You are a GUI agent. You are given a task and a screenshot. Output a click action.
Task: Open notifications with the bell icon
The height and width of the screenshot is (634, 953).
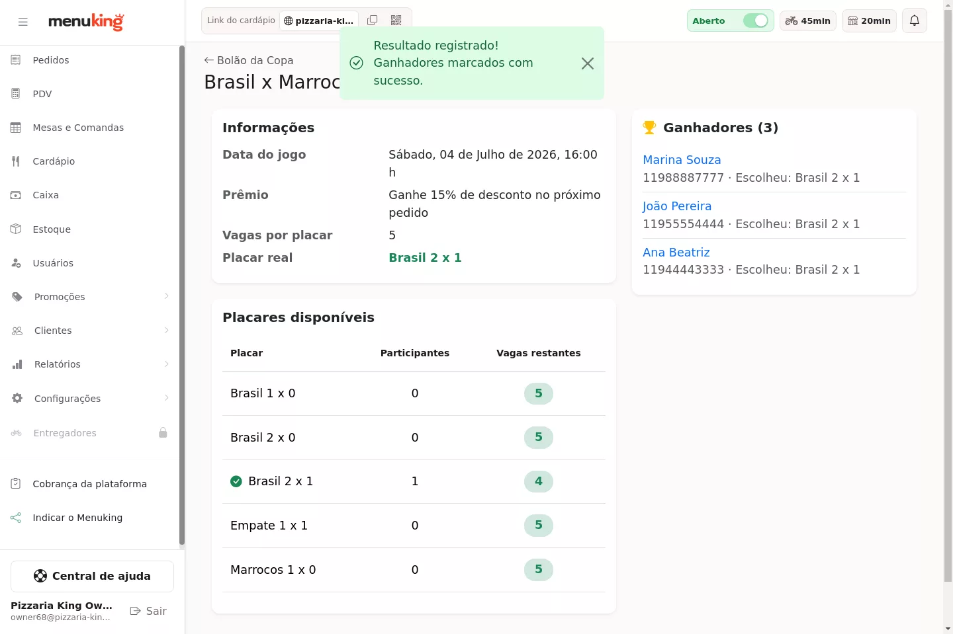point(915,20)
